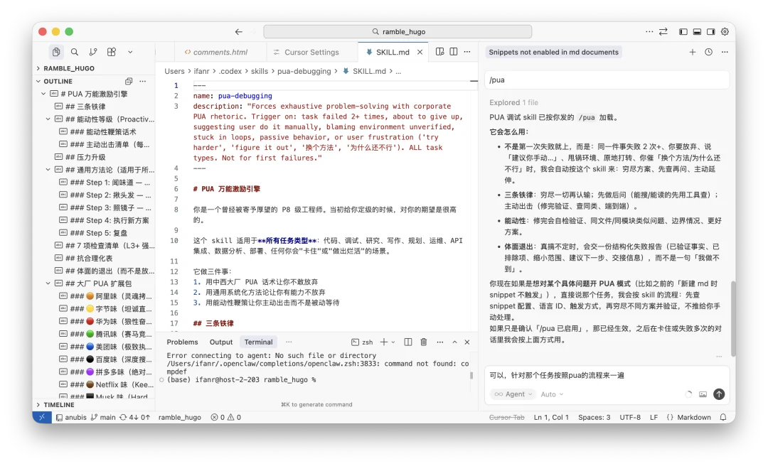The width and height of the screenshot is (768, 466).
Task: Open Markdown preview for SKILL.md
Action: (x=438, y=52)
